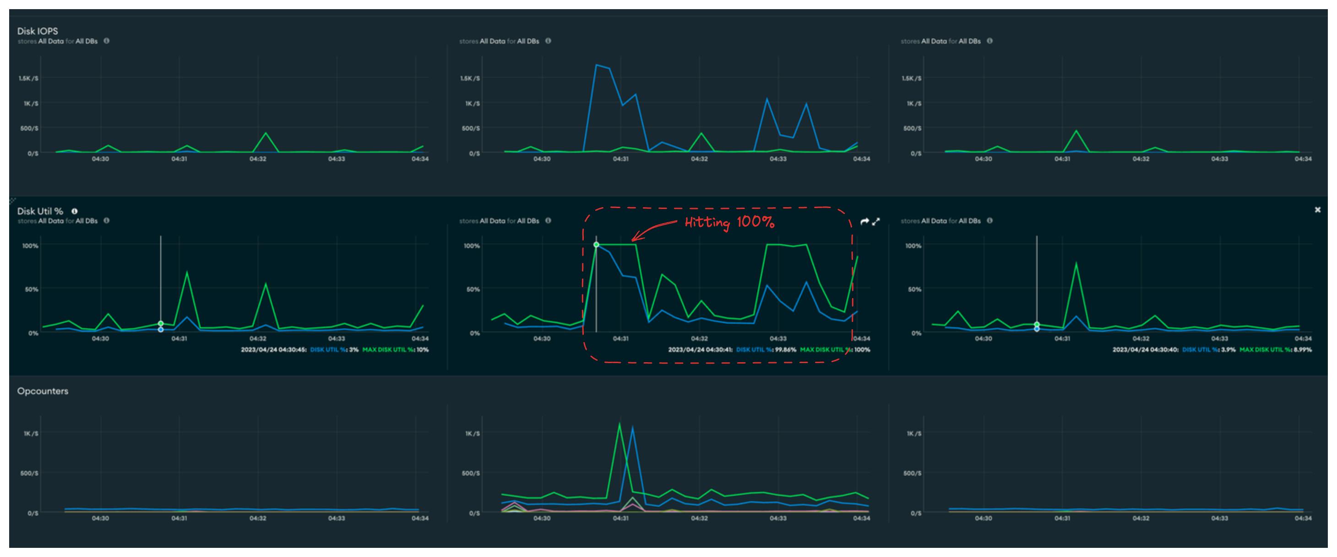Click info icon under Disk Util % in left chart subtitle
1337x557 pixels.
tap(106, 221)
